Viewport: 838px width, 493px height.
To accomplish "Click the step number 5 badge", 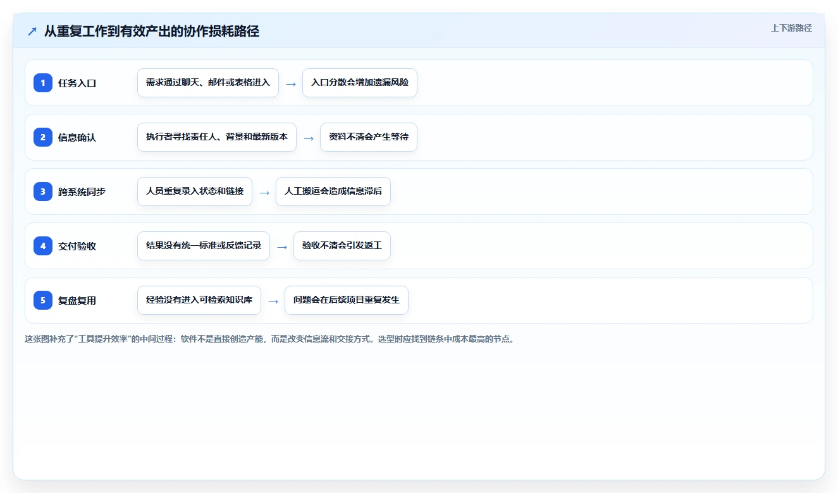I will tap(43, 300).
